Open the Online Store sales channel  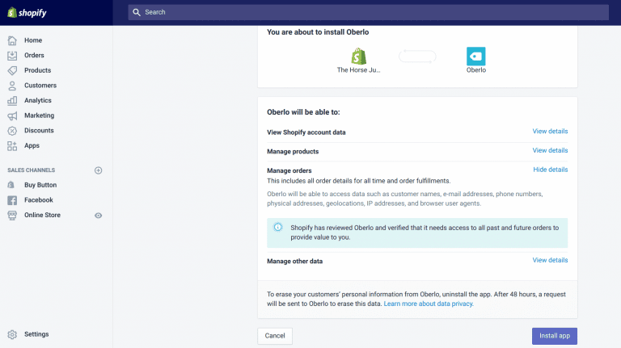coord(42,215)
